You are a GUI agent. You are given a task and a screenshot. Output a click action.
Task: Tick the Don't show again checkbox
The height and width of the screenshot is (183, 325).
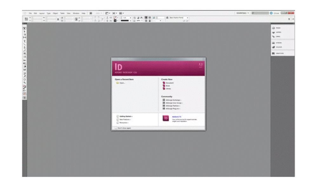[116, 128]
